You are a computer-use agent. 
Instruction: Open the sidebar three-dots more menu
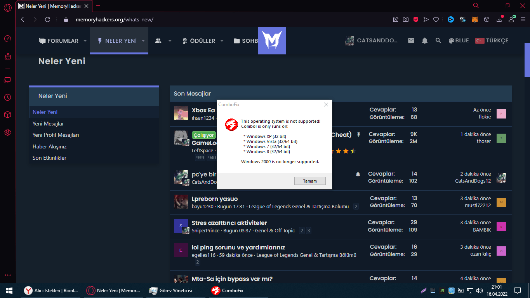(7, 275)
